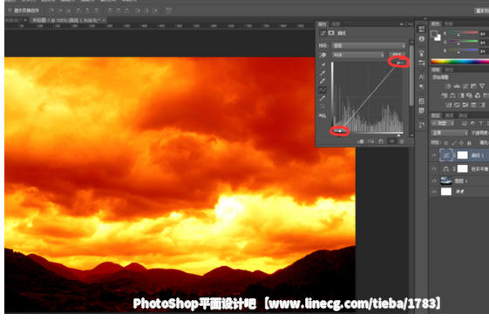Click the on-image targeted adjustment hand tool
The image size is (489, 320).
[x=323, y=55]
